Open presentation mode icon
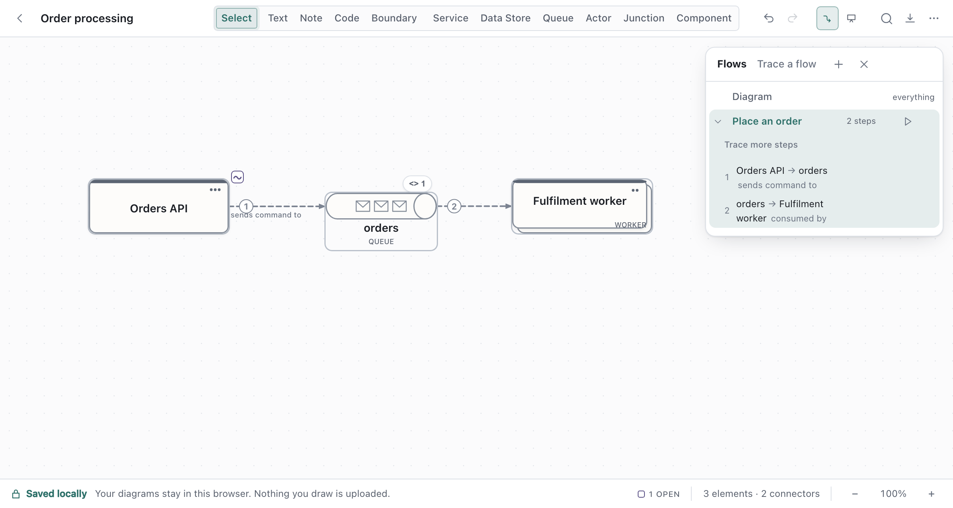Screen dimensions: 953x508 851,18
